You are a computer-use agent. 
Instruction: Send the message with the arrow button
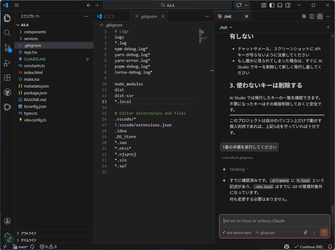(x=324, y=232)
